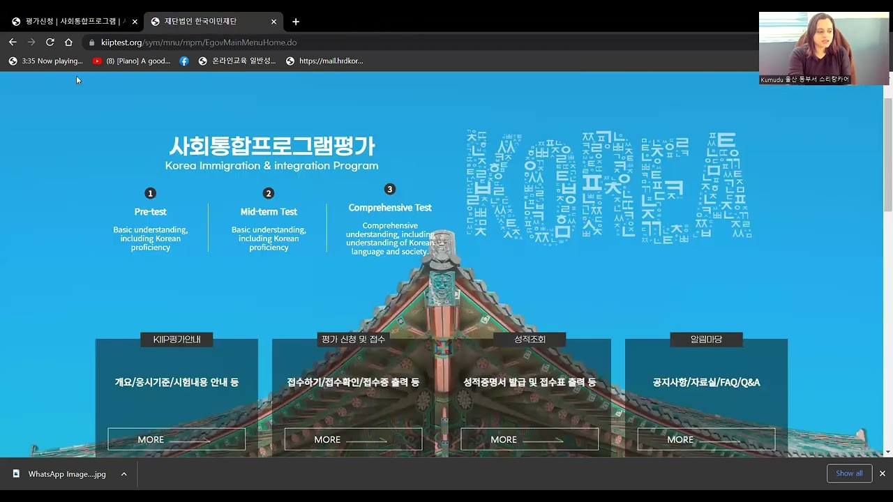Open the 평가 신청 및 접수 menu header

[x=353, y=340]
